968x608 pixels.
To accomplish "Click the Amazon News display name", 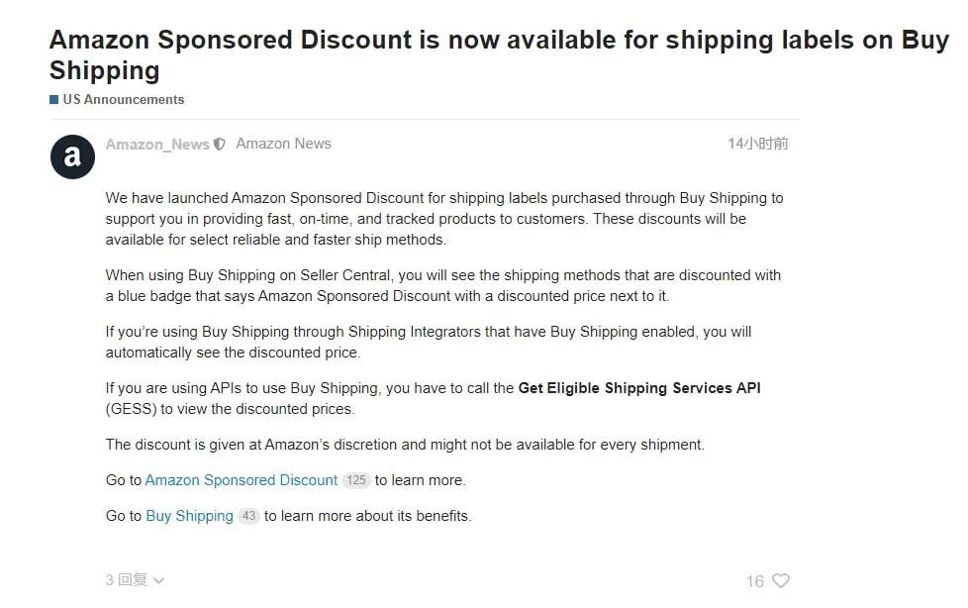I will (x=283, y=144).
